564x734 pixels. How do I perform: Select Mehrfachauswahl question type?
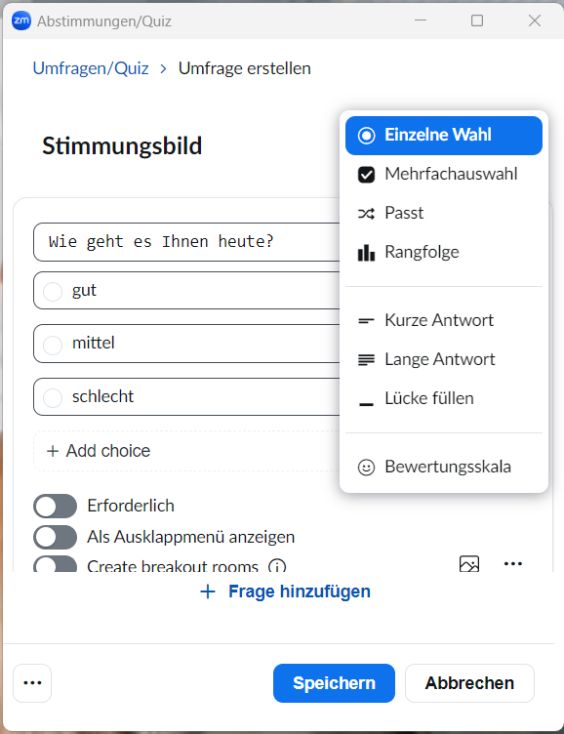(x=444, y=174)
